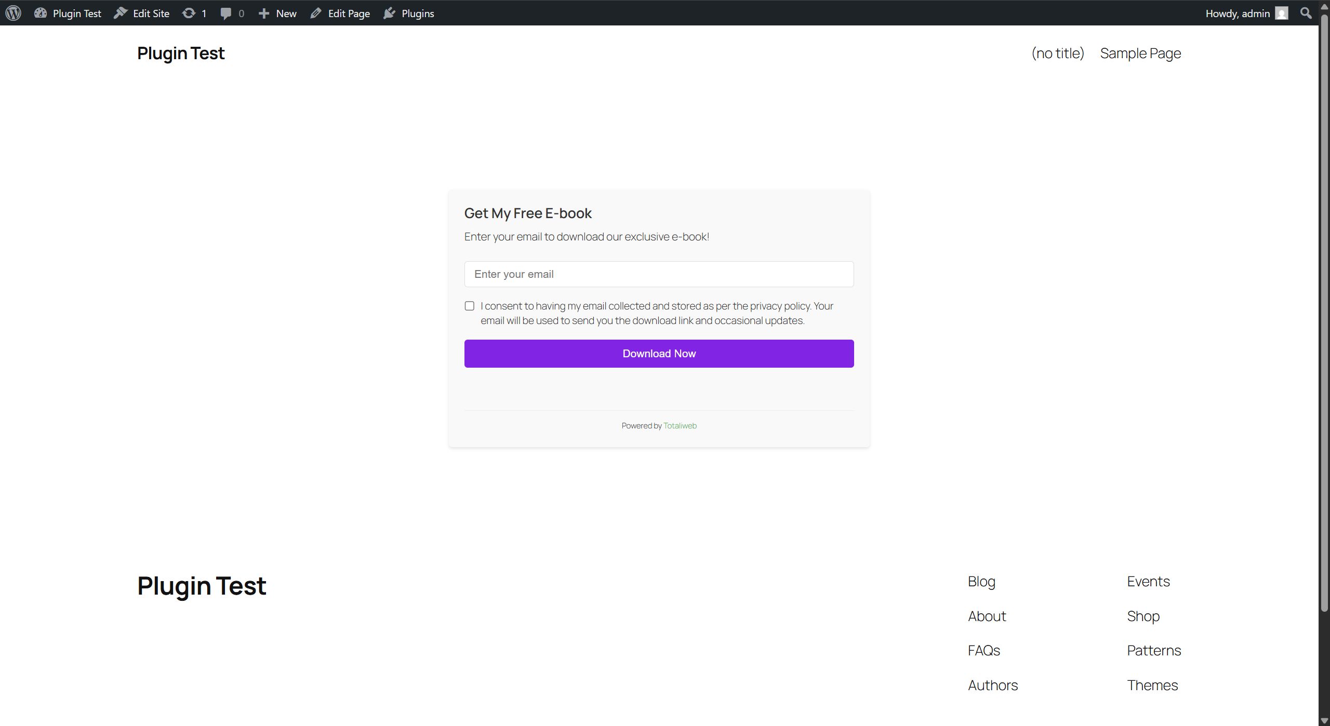Click the WordPress logo icon

pyautogui.click(x=14, y=13)
